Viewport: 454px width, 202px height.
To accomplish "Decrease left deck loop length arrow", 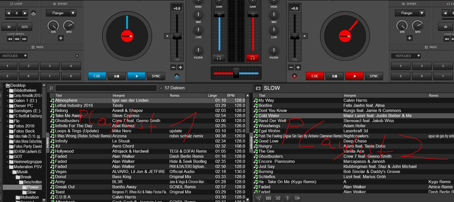I will 9,13.
